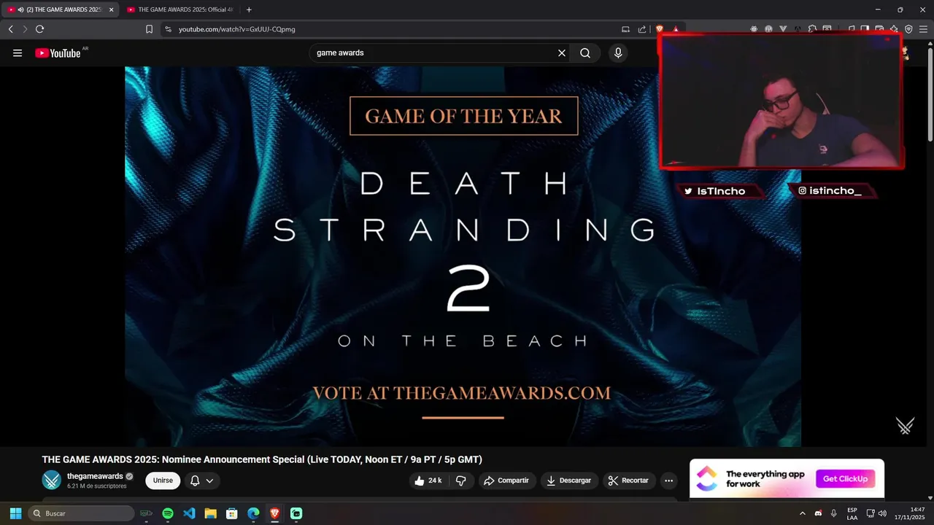Click the video title text
934x525 pixels.
[x=262, y=459]
